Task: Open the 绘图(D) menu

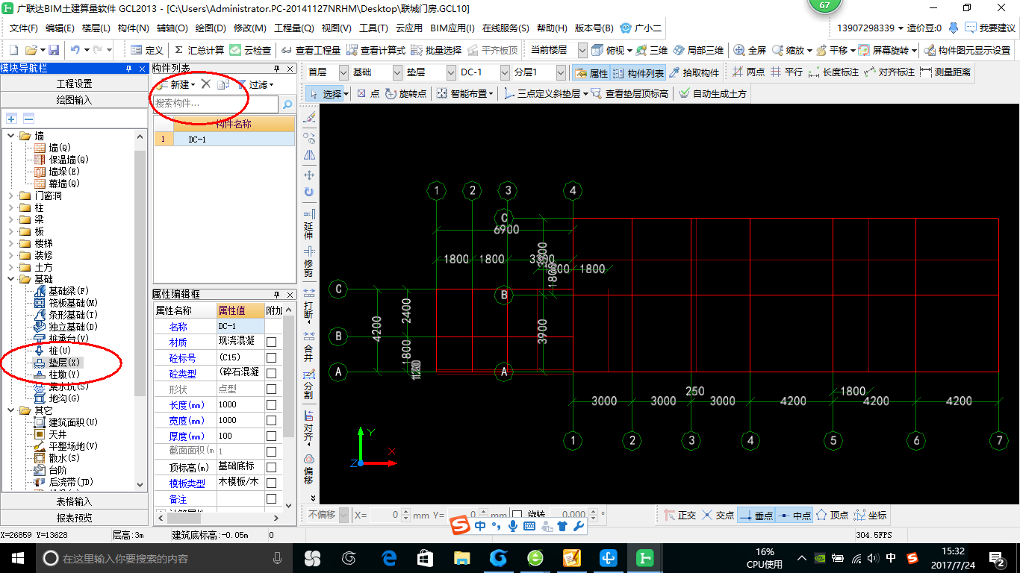Action: coord(210,28)
